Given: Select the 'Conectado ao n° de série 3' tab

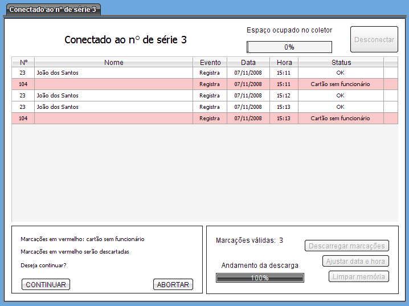Looking at the screenshot, I should tap(52, 10).
